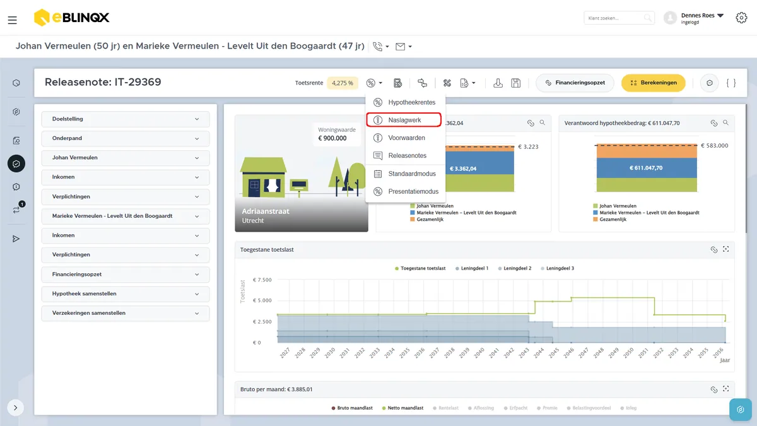Screen dimensions: 757x426
Task: Choose Hypotheekrentes from the dropdown menu
Action: [x=405, y=102]
